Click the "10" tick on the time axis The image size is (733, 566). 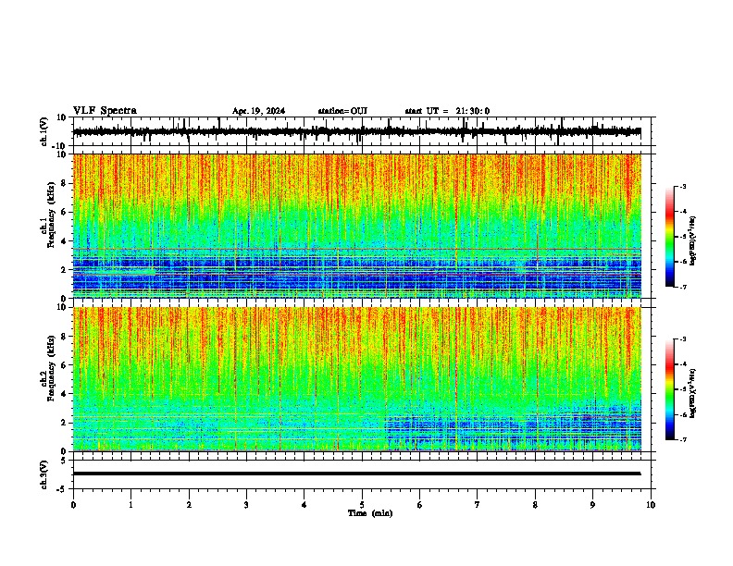(x=651, y=505)
